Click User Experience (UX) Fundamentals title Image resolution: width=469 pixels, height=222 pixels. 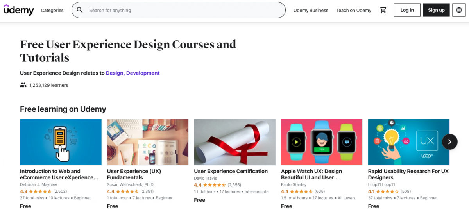[x=134, y=174]
